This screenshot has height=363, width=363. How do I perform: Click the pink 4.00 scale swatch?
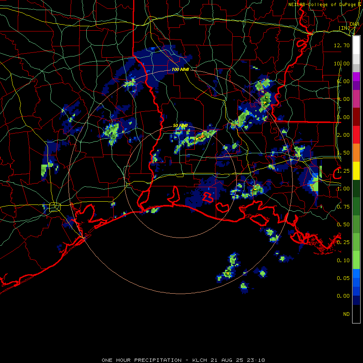pyautogui.click(x=356, y=99)
